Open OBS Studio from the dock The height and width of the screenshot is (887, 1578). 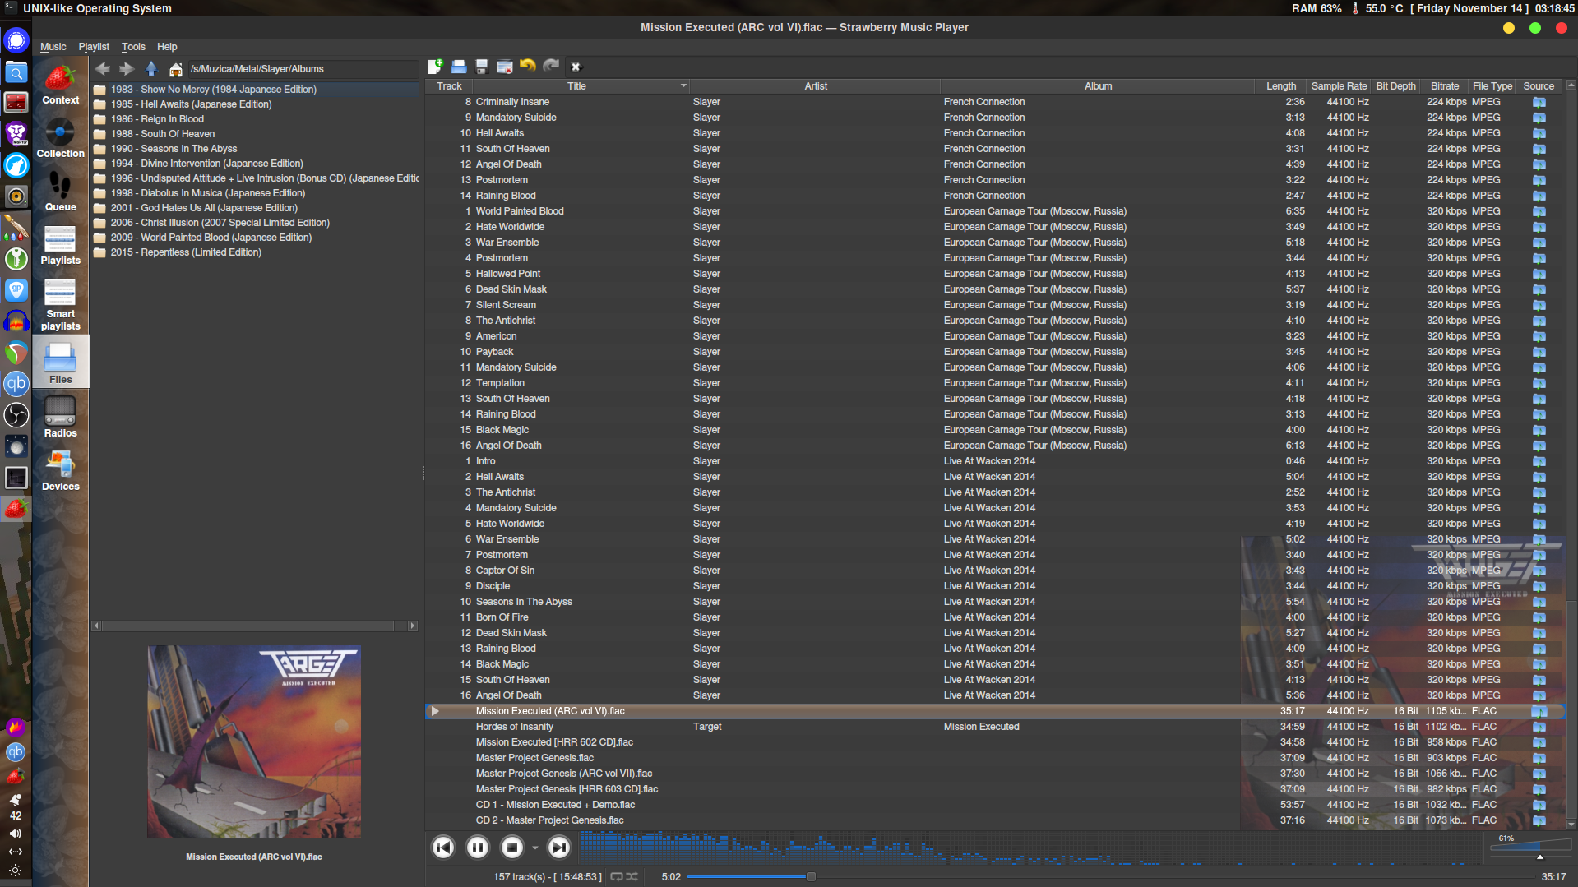(x=16, y=415)
